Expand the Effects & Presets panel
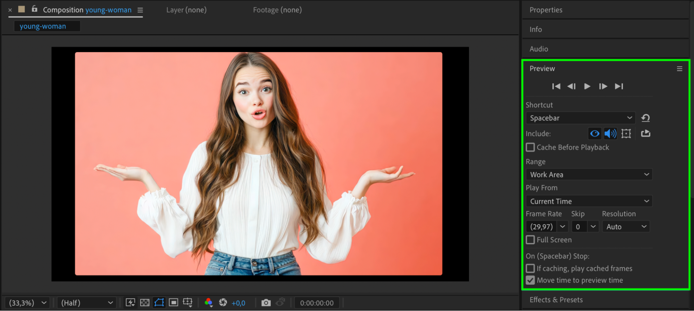The width and height of the screenshot is (694, 311). click(556, 300)
